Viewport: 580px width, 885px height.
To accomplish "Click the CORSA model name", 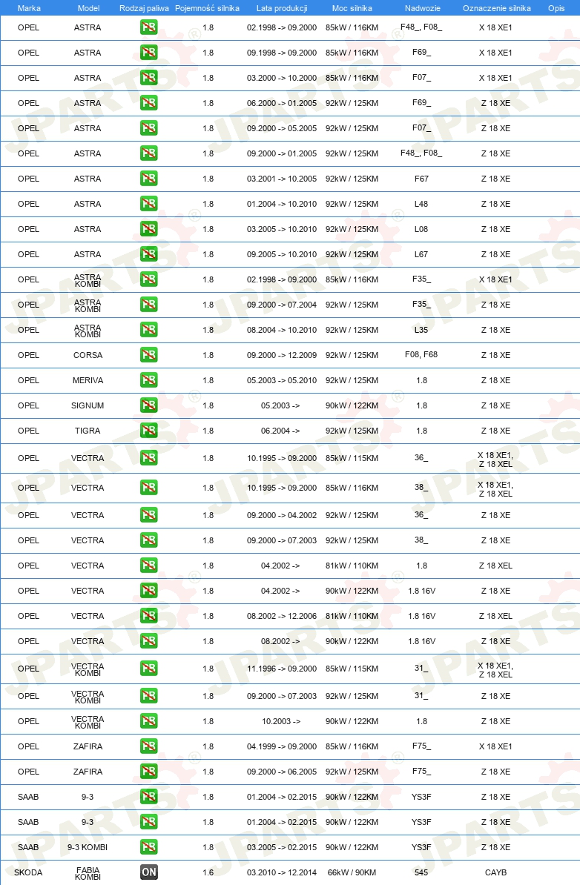I will pos(88,355).
